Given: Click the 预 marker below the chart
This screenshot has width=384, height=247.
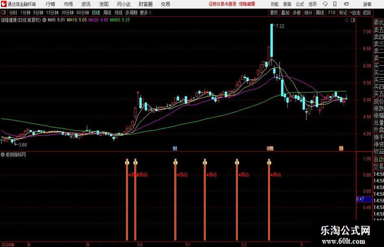Looking at the screenshot, I should coord(341,148).
